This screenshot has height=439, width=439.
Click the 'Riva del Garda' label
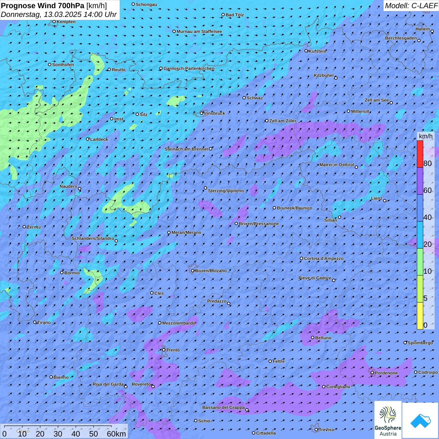(x=108, y=384)
